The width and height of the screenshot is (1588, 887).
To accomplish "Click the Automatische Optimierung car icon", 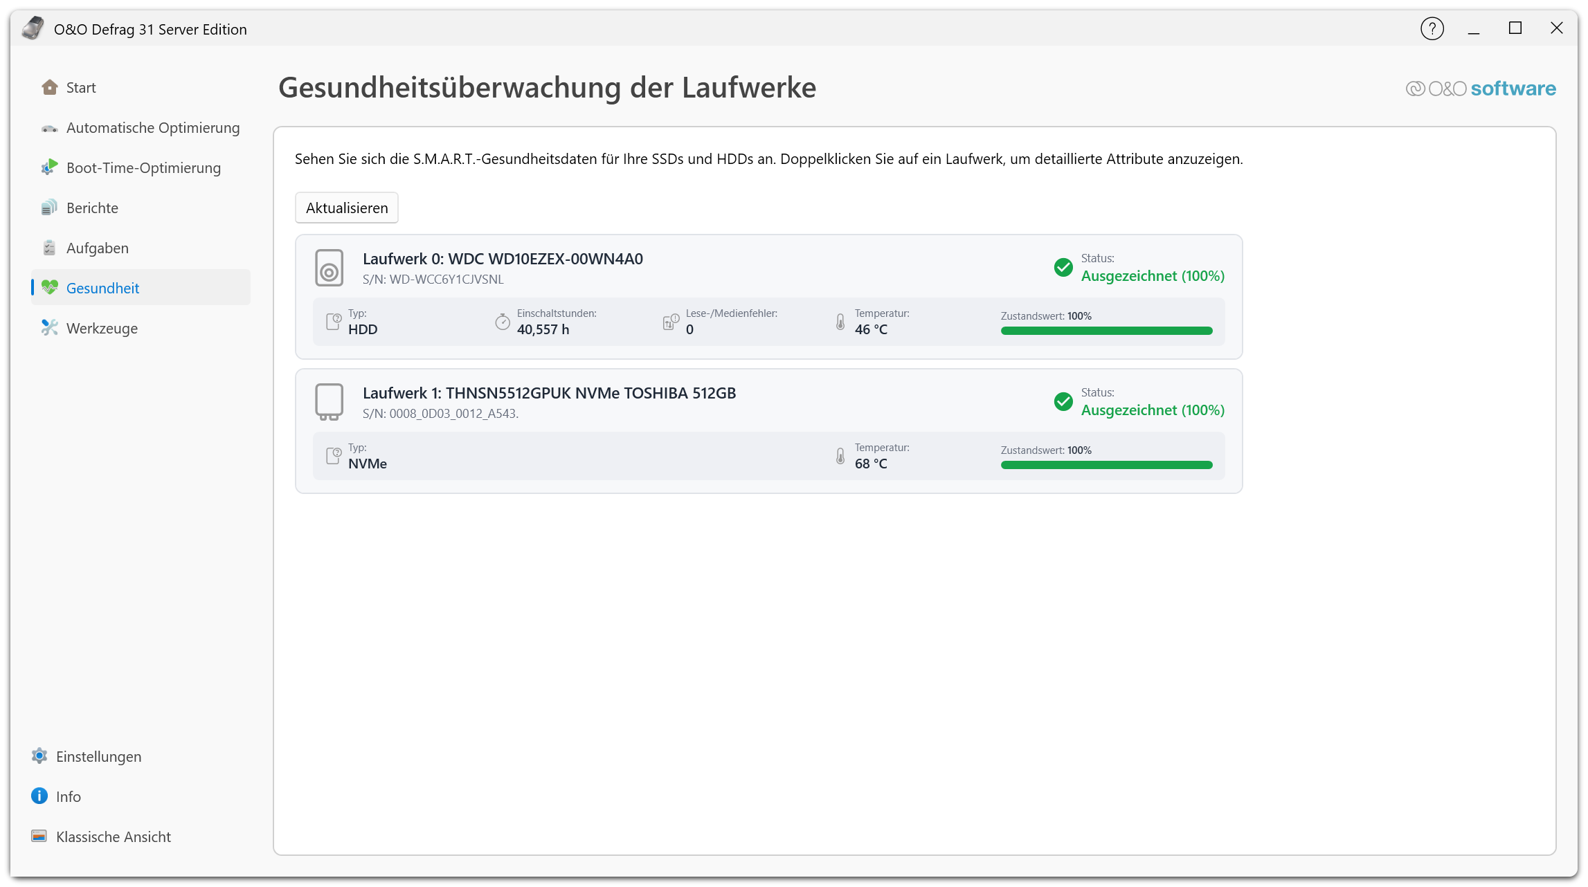I will (49, 128).
